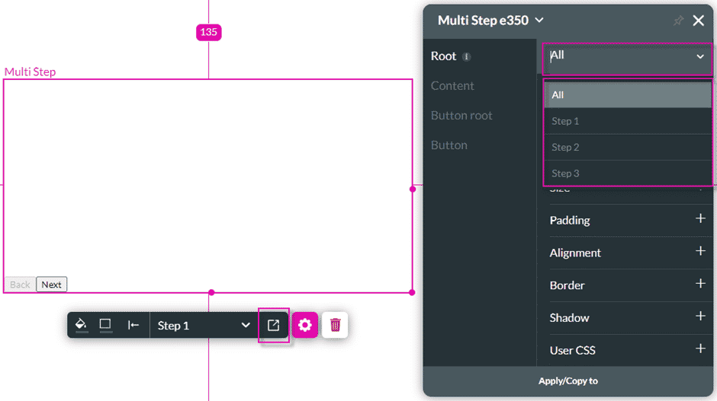Click the Apply/Copy to button

(x=568, y=381)
